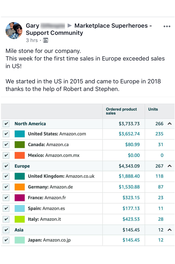The height and width of the screenshot is (264, 175).
Task: Click the United Kingdom $1,888.40 sales figure
Action: (129, 176)
